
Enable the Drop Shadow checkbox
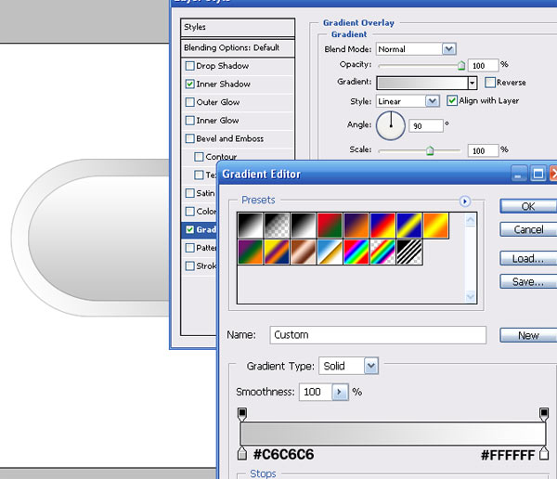coord(190,66)
